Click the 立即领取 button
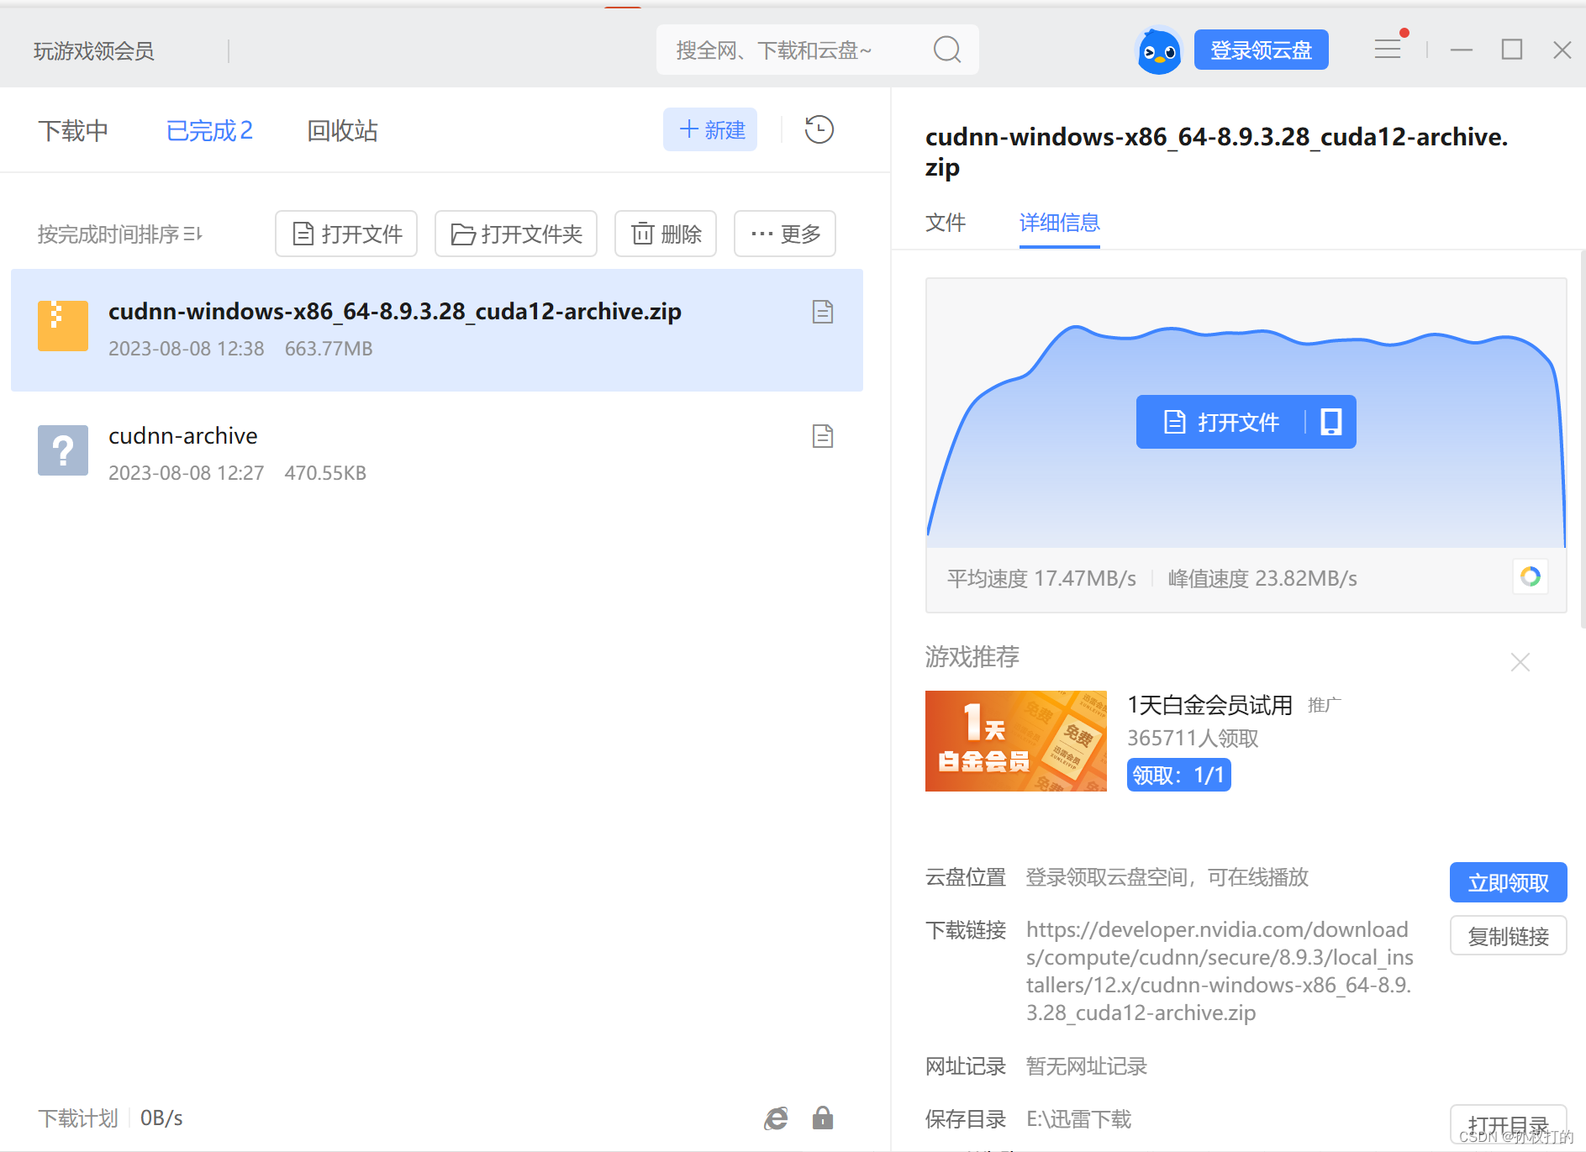Image resolution: width=1586 pixels, height=1152 pixels. [1508, 882]
